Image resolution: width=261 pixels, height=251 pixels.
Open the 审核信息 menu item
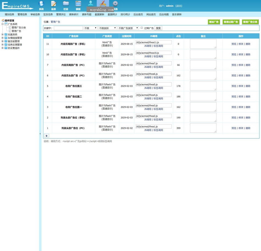(x=35, y=15)
